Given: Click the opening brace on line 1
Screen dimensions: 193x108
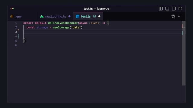Looking at the screenshot, I should [108, 23].
